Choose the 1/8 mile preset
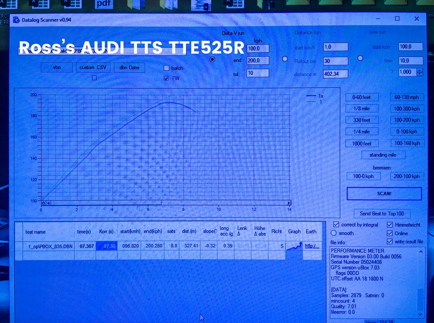The image size is (434, 323). (362, 109)
